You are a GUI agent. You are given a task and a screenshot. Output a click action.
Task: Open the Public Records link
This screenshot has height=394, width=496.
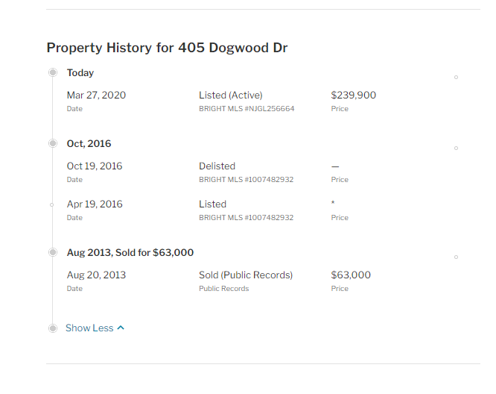[223, 289]
